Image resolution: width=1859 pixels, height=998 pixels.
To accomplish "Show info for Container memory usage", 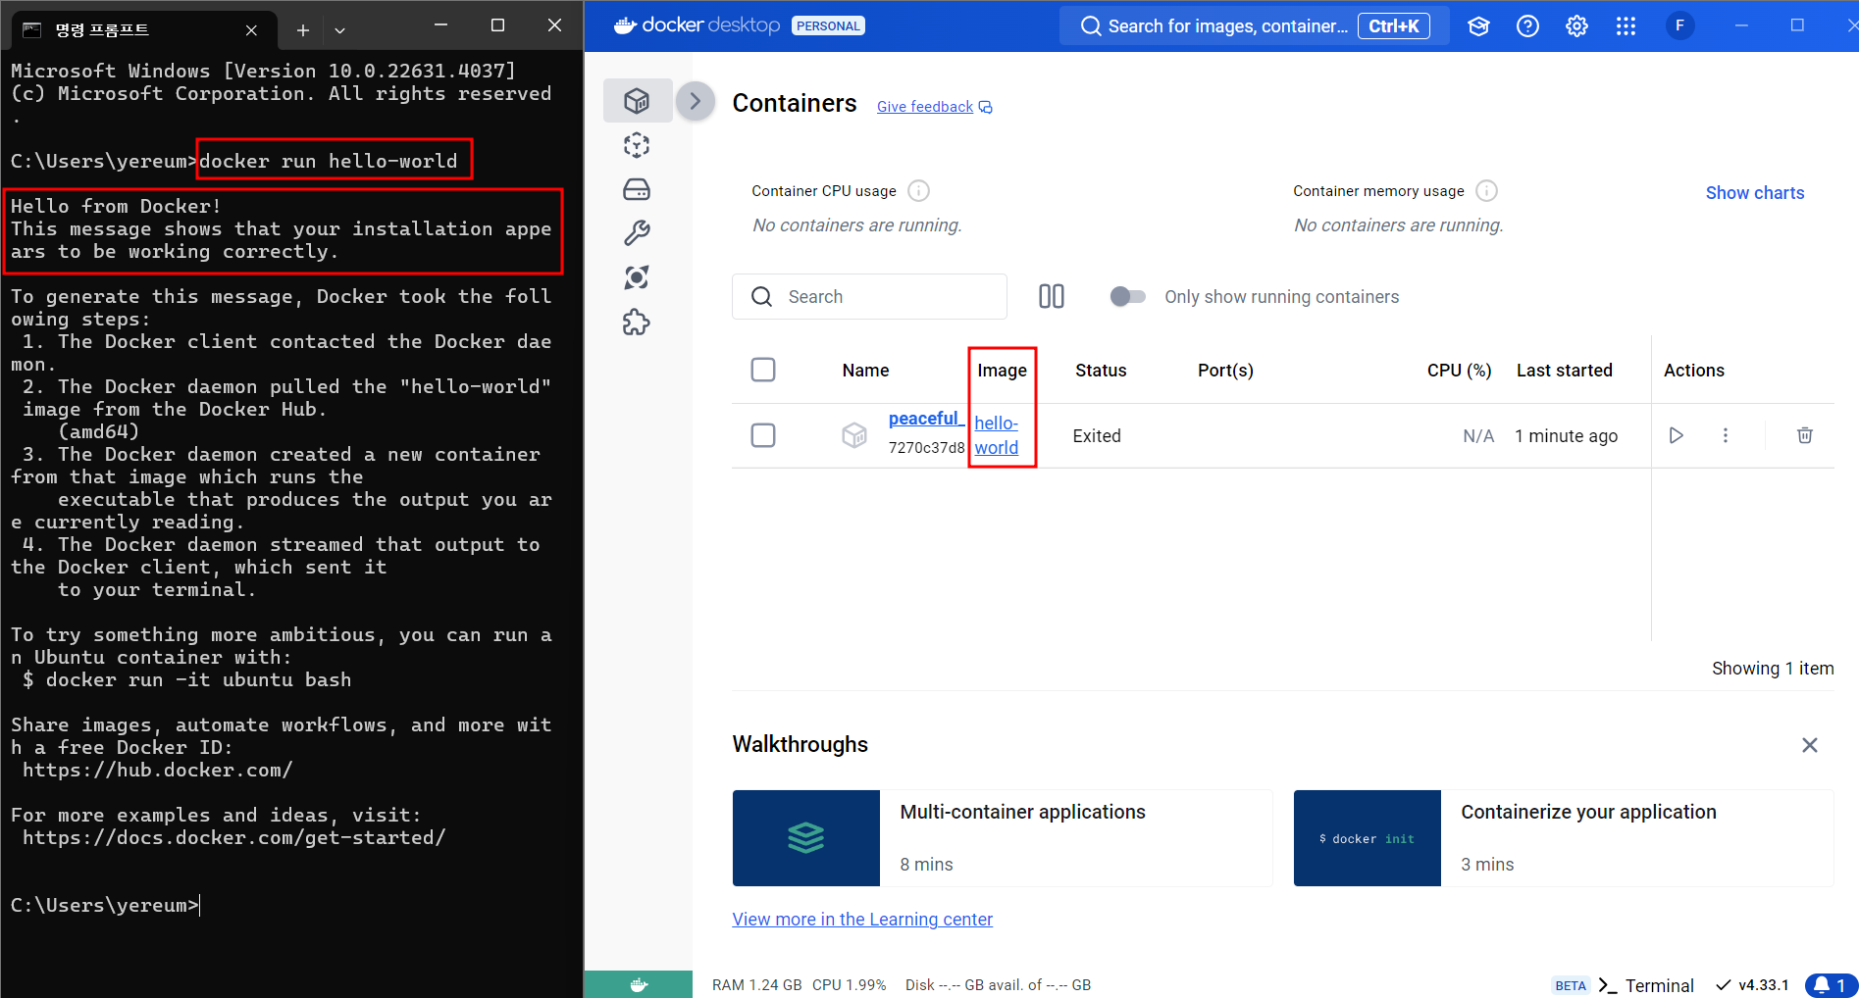I will coord(1486,190).
